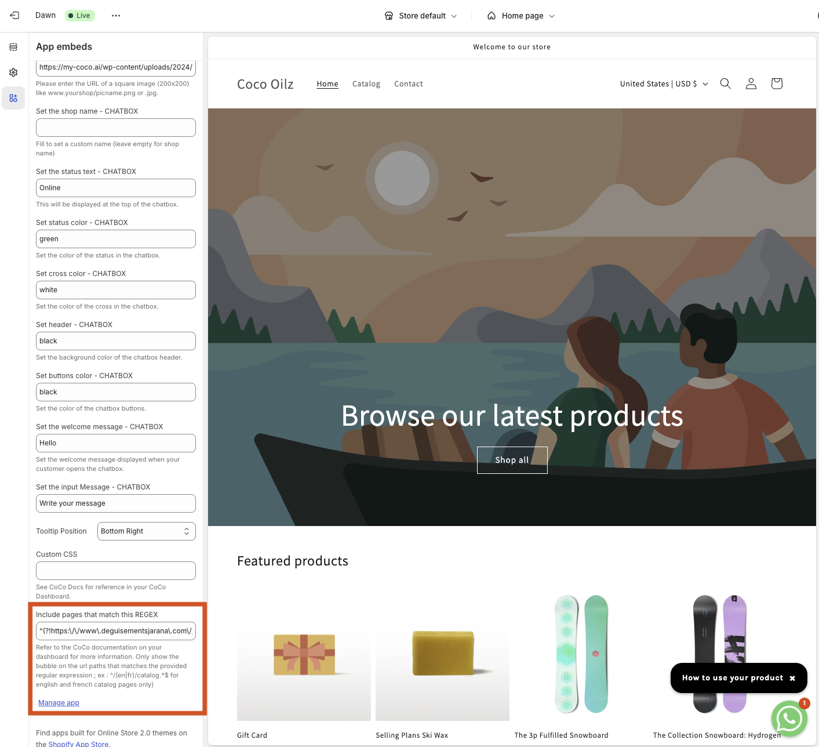Click the account login person icon
819x747 pixels.
pyautogui.click(x=751, y=84)
